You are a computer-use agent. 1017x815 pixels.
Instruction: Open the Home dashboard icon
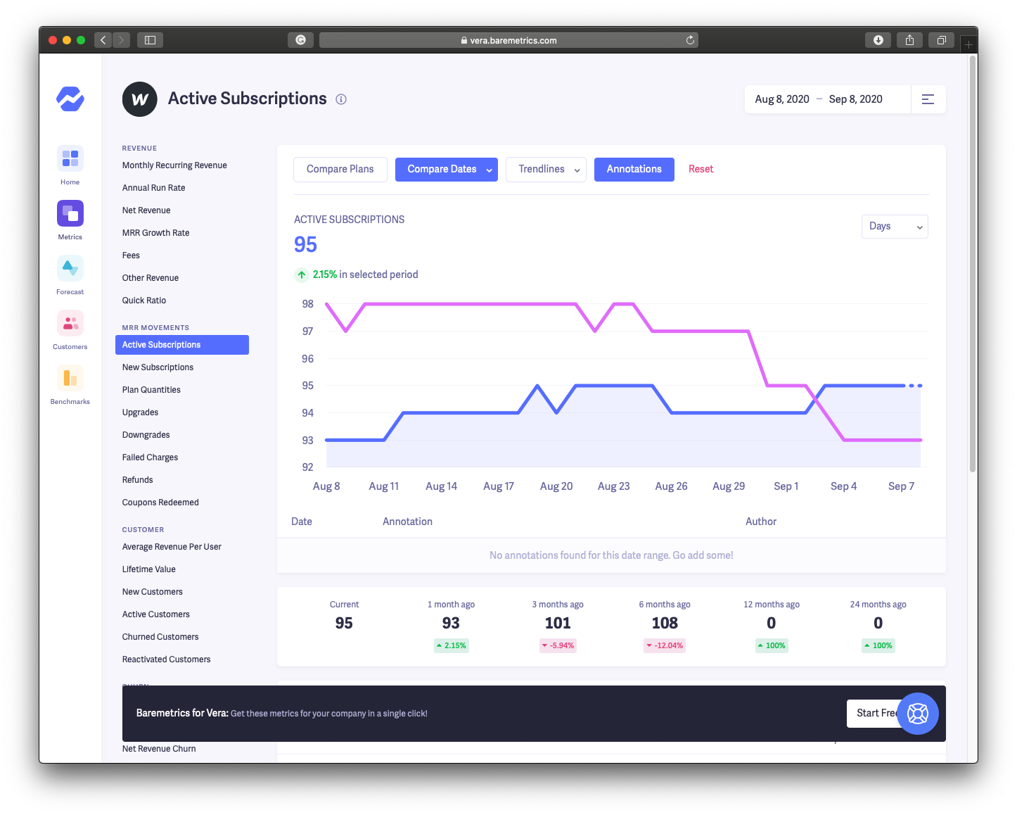click(70, 158)
